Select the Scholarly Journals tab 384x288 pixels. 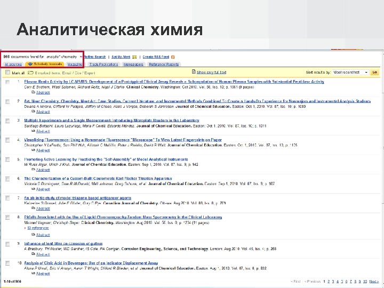pos(45,64)
